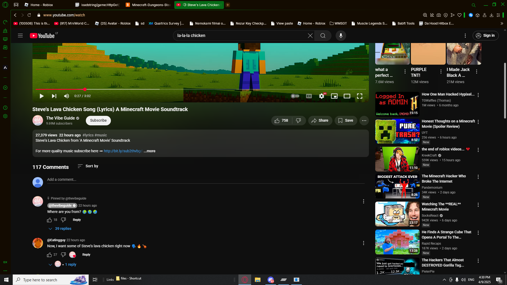Open GX Corner in sidebar

pos(5,262)
